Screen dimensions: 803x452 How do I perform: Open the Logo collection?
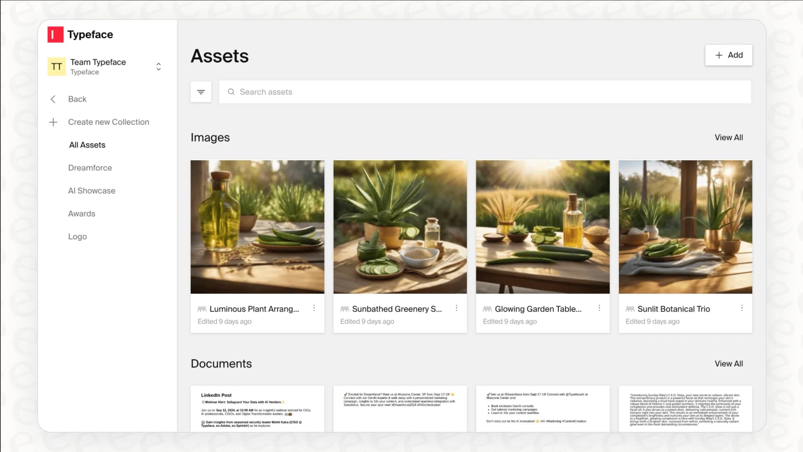click(x=77, y=237)
